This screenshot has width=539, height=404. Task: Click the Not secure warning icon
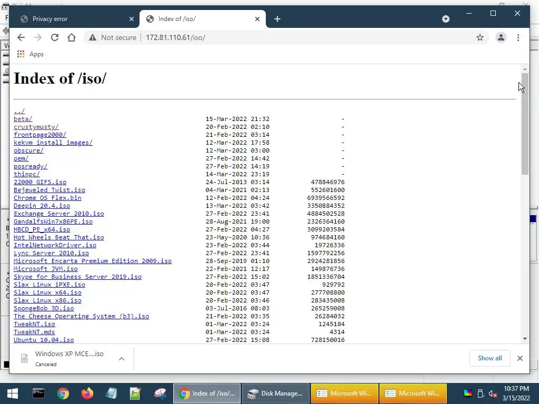pos(93,37)
